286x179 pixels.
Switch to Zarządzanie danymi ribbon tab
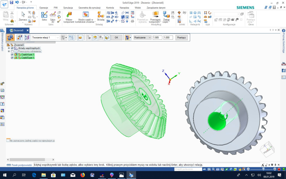156,8
